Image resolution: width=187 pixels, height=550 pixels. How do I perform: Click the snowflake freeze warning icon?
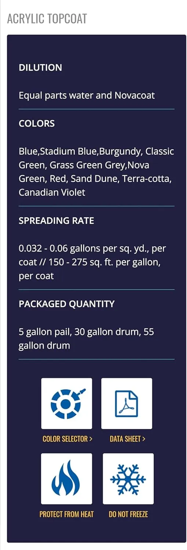click(128, 478)
